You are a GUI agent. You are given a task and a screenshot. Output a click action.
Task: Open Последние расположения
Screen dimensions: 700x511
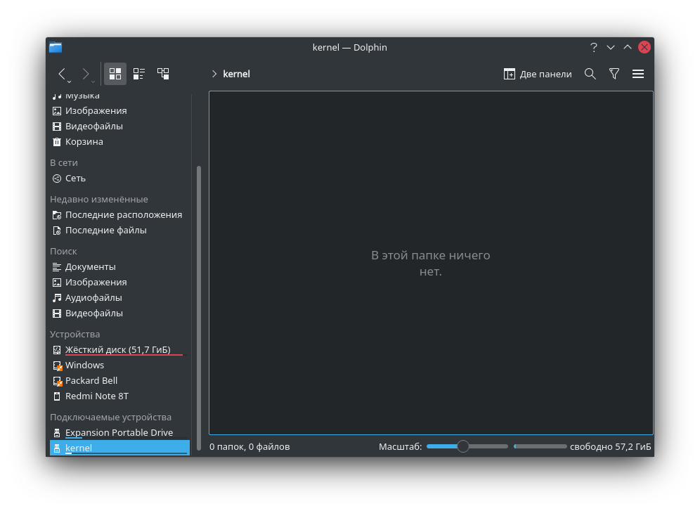[119, 215]
